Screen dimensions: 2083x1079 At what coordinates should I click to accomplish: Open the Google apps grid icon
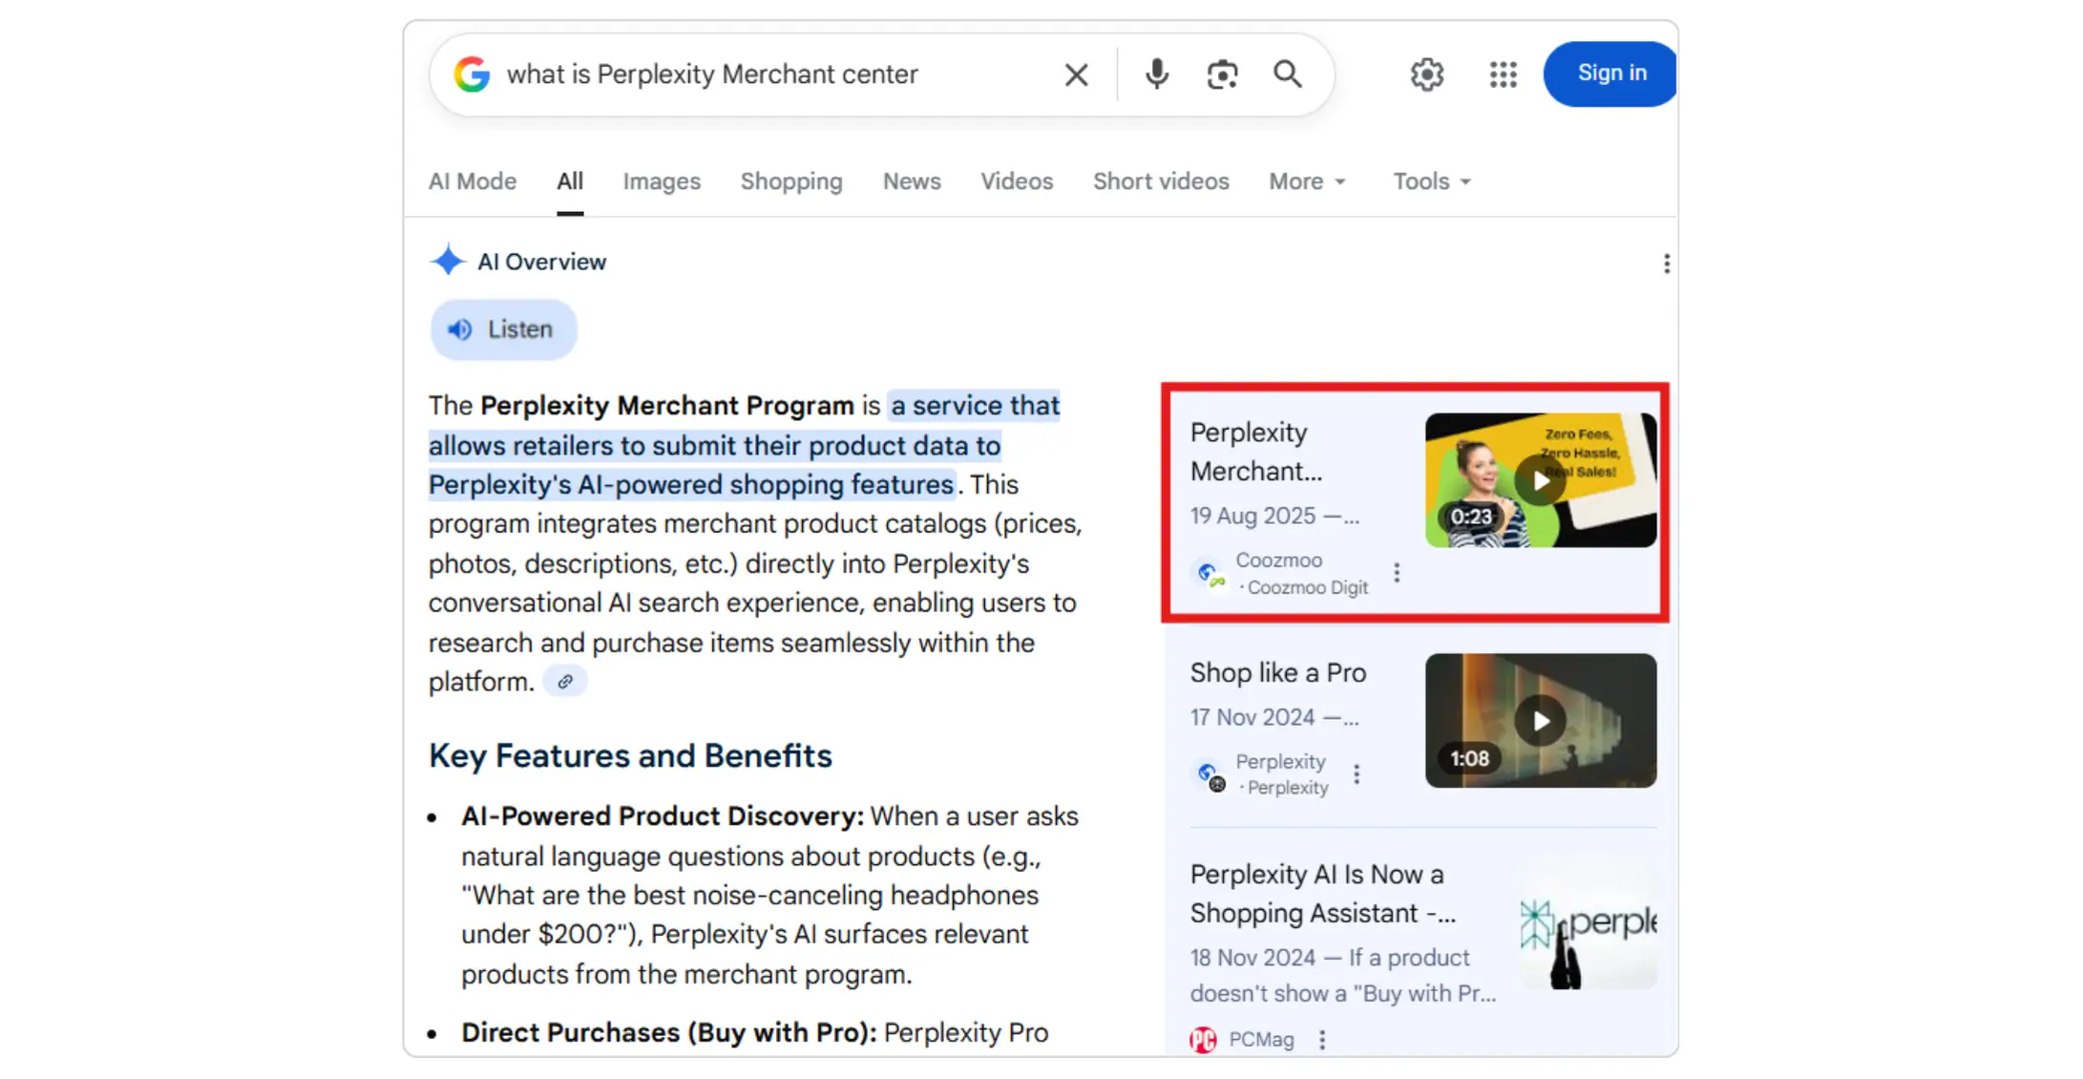(1503, 74)
